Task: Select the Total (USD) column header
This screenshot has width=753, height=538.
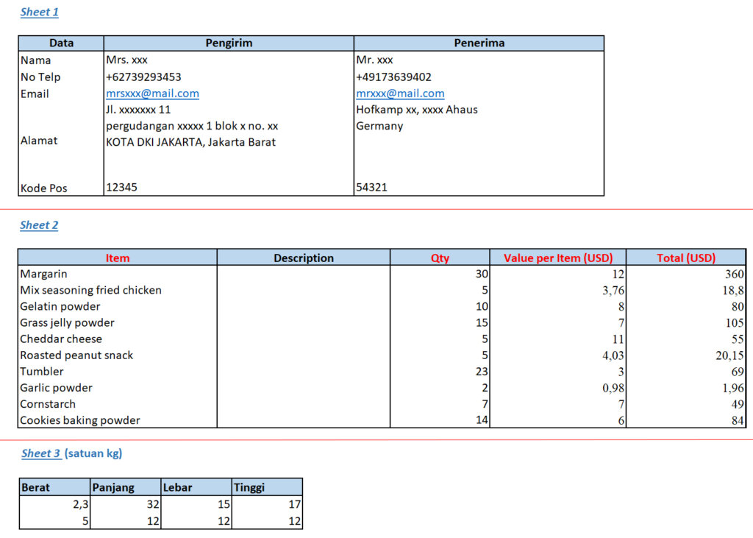Action: click(x=685, y=258)
